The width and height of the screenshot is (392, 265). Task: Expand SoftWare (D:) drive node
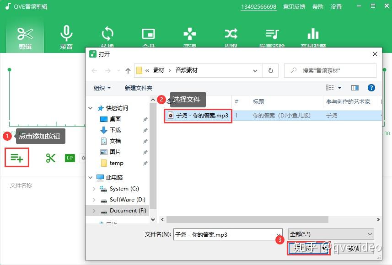[x=94, y=200]
